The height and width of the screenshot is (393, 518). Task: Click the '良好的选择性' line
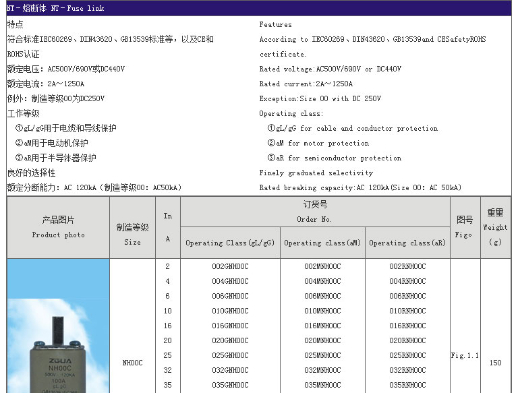(31, 173)
